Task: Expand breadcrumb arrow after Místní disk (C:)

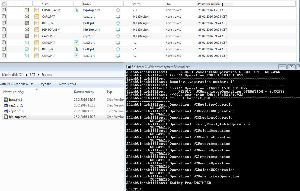Action: 27,75
